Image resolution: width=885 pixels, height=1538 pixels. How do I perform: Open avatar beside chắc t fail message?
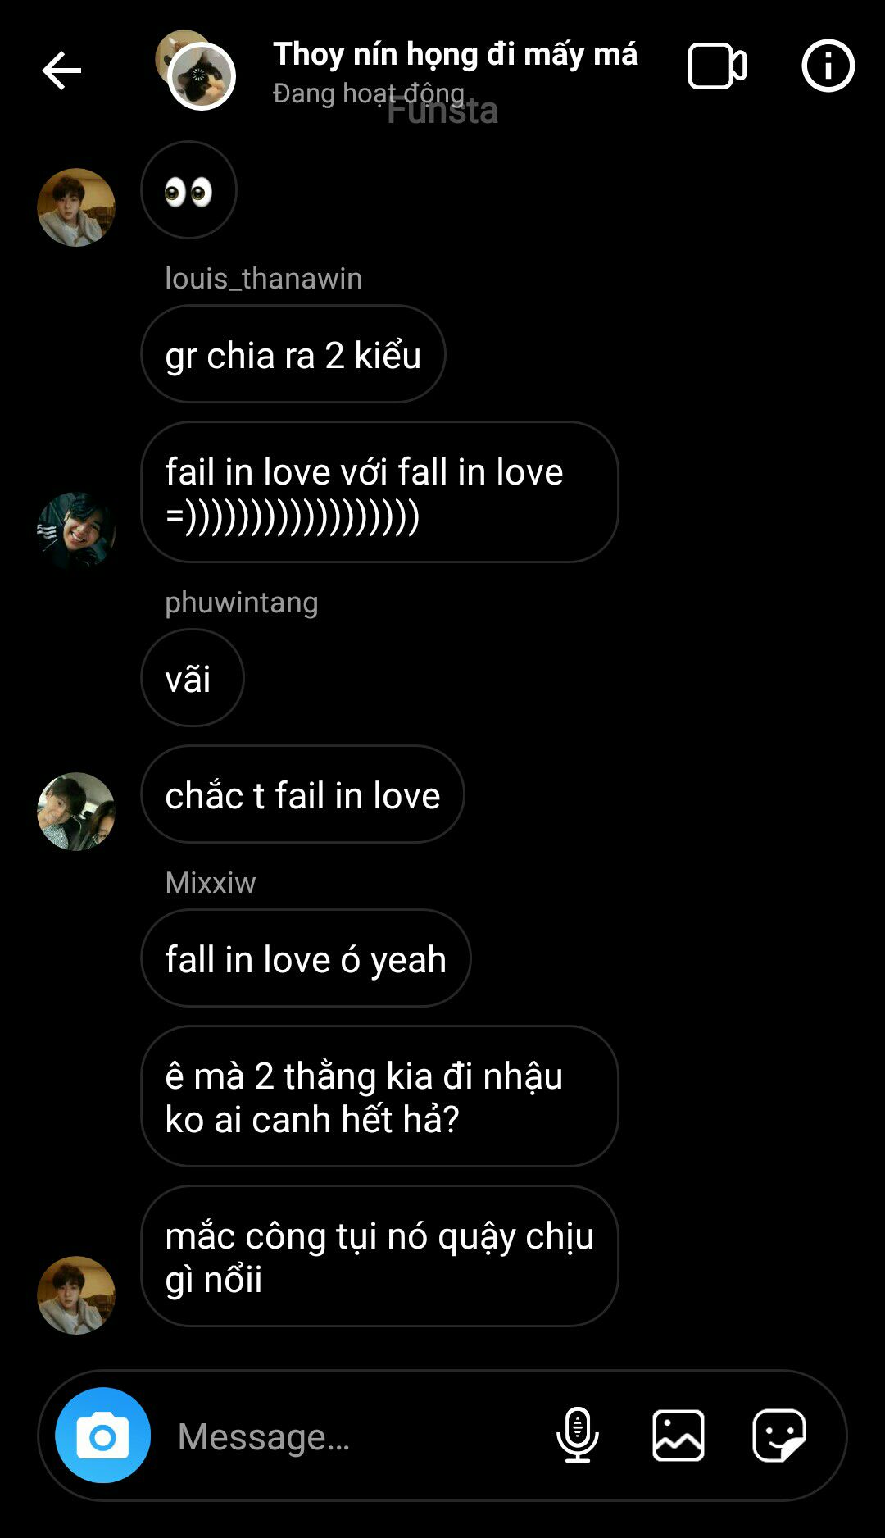(76, 812)
